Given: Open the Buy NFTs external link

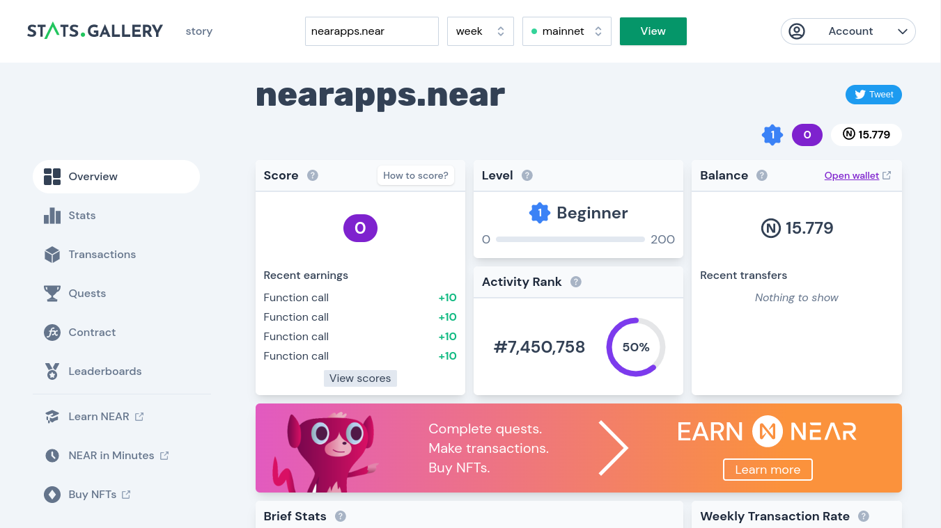Looking at the screenshot, I should [x=116, y=495].
